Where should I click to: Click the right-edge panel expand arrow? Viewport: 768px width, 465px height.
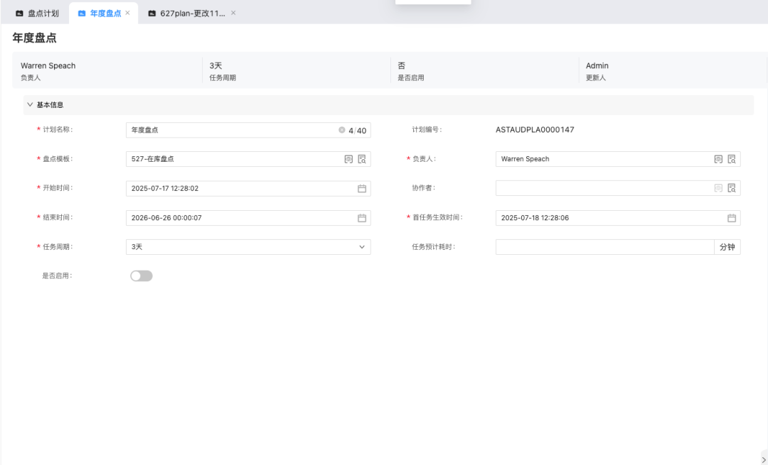(x=764, y=459)
